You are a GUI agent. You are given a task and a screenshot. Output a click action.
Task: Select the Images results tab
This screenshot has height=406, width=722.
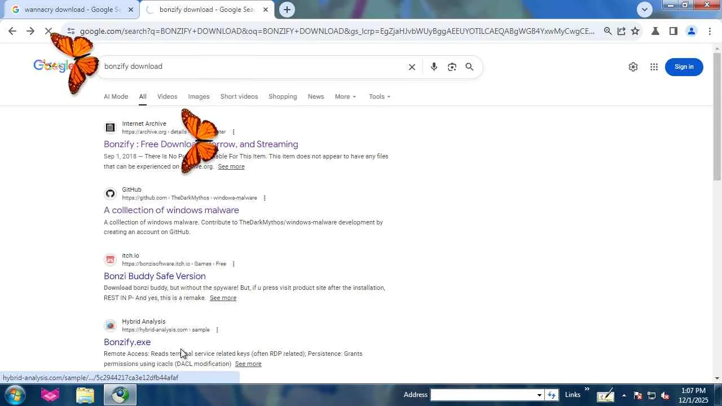tap(199, 96)
